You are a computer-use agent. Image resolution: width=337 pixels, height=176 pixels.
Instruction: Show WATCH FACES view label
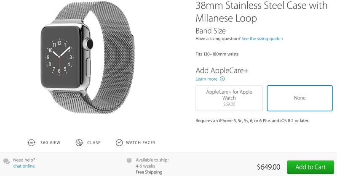coord(141,142)
